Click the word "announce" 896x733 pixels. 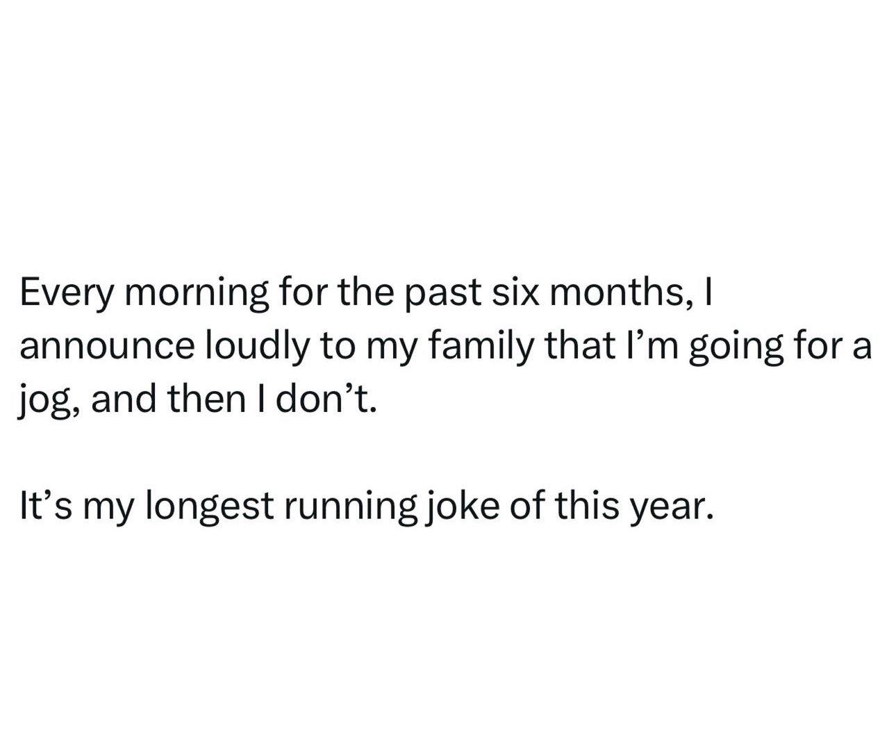click(106, 347)
